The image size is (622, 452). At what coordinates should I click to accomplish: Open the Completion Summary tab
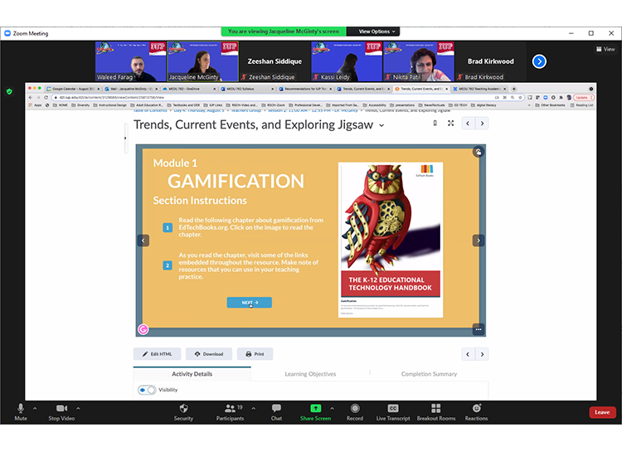tap(429, 374)
